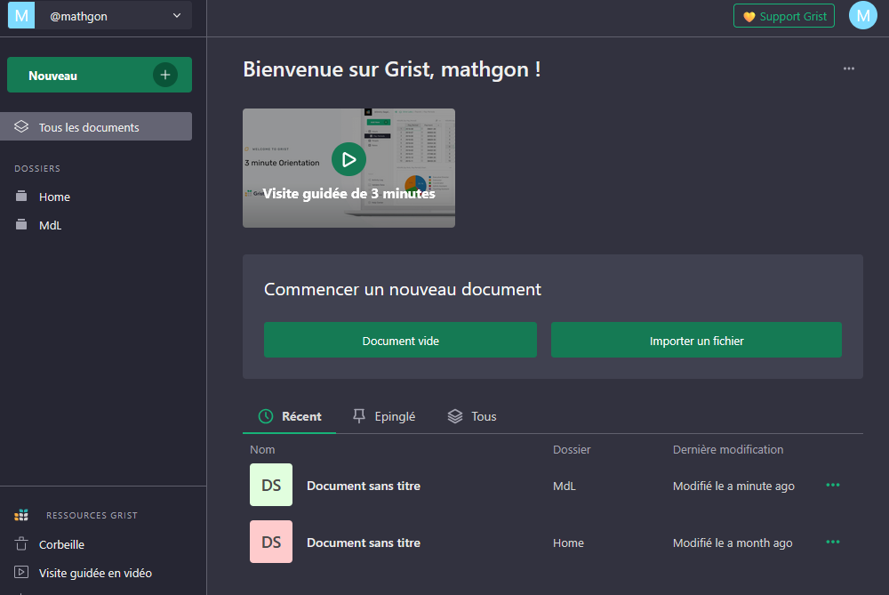Play the 3 minute orientation video
The height and width of the screenshot is (595, 889).
coord(348,159)
